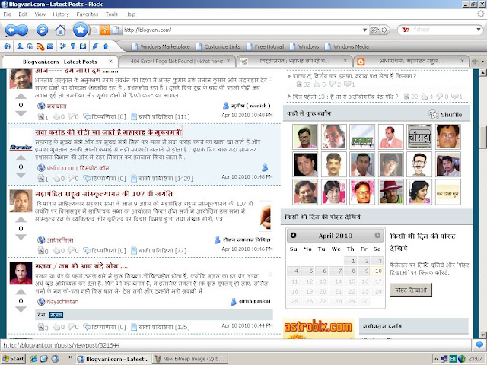The width and height of the screenshot is (487, 365).
Task: Open the URL history dropdown arrow
Action: (x=365, y=30)
